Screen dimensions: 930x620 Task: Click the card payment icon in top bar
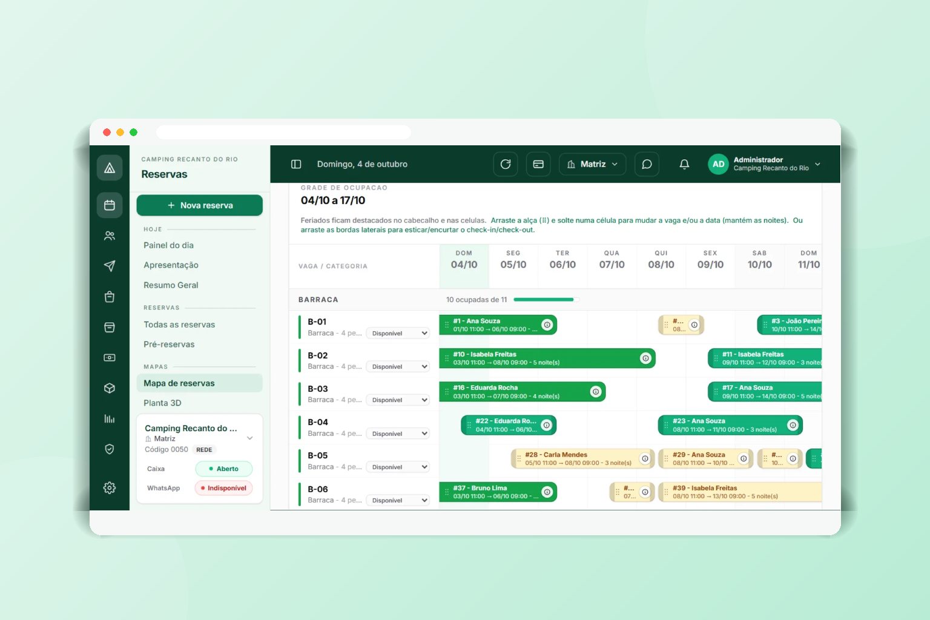pos(538,164)
